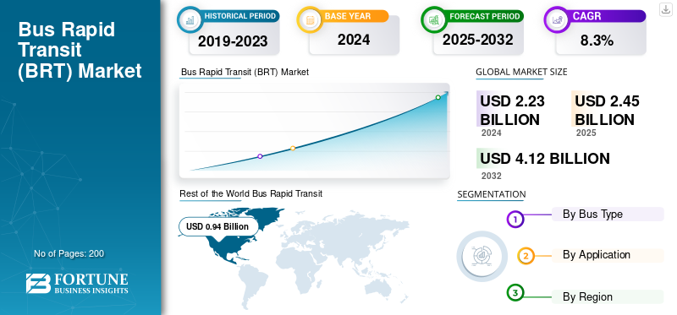Screen dimensions: 677x315
Task: Click the 8.3% CAGR value
Action: [597, 41]
